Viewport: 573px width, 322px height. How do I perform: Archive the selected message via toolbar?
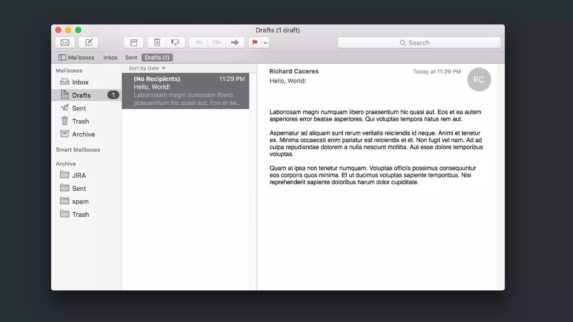tap(134, 42)
